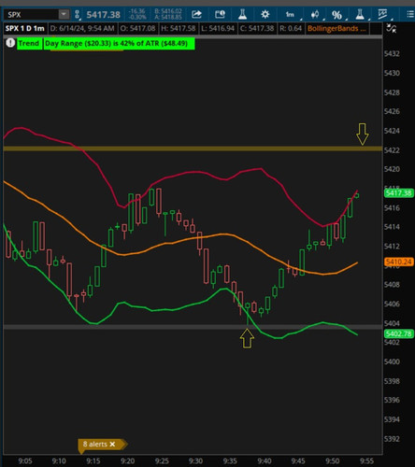Image resolution: width=415 pixels, height=467 pixels.
Task: Click the SPX symbol input field
Action: click(x=32, y=15)
